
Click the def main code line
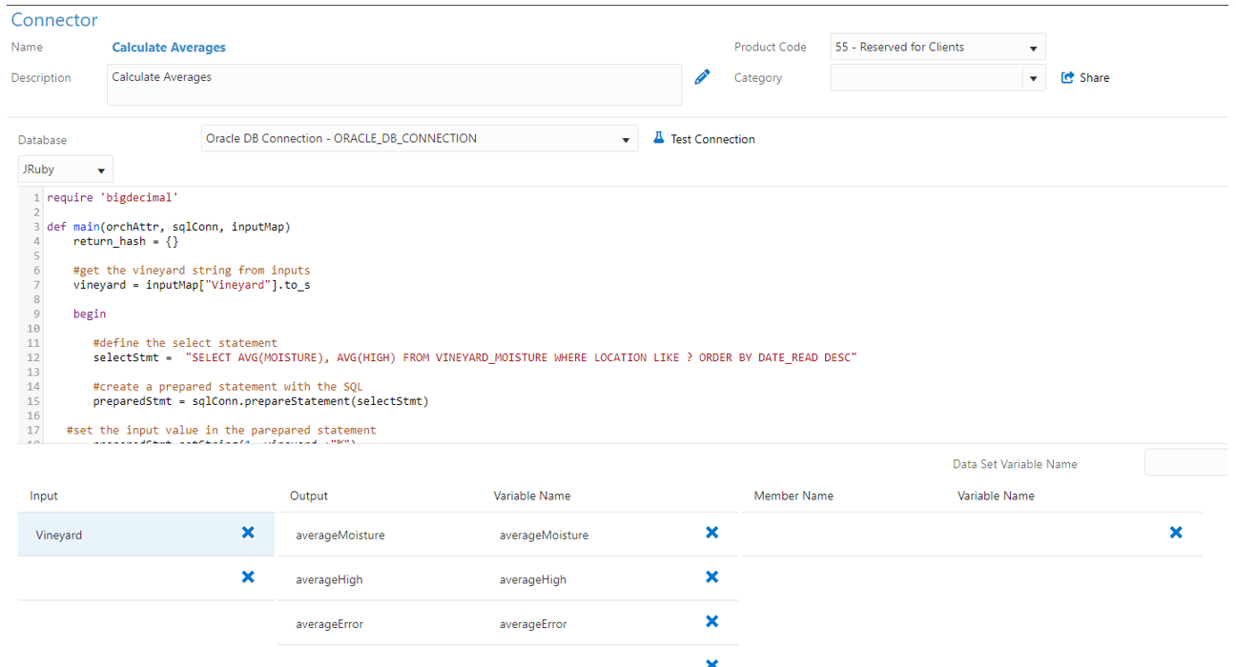click(169, 227)
